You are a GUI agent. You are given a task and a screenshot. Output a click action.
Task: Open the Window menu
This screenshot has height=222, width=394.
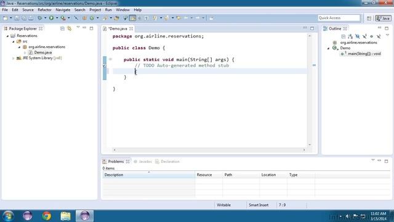tap(123, 10)
